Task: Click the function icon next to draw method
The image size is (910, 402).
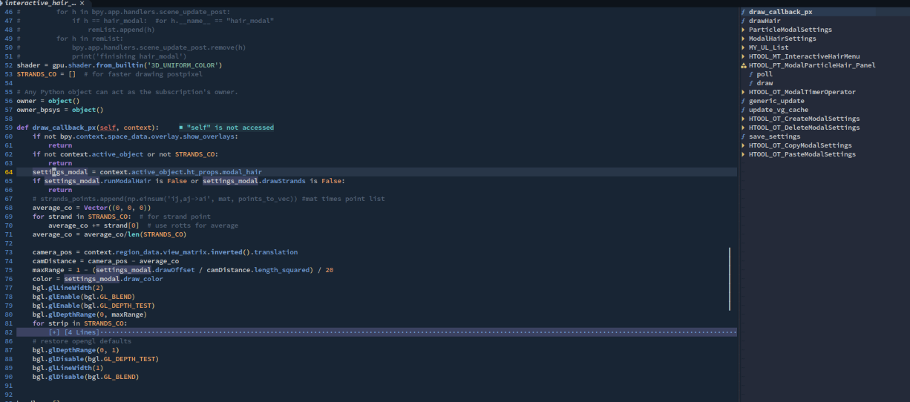Action: [752, 83]
